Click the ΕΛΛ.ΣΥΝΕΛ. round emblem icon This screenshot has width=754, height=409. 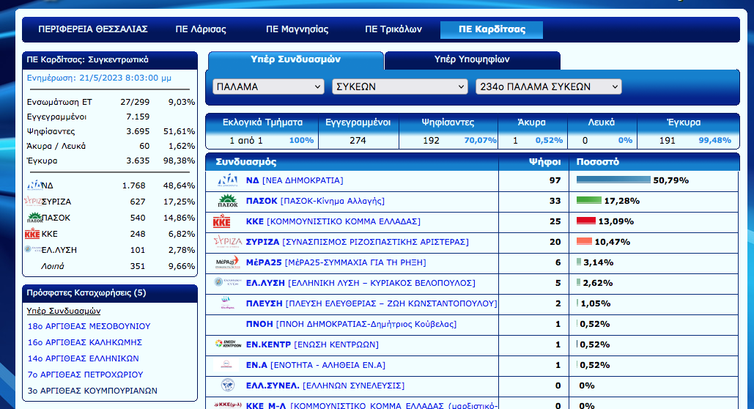click(x=227, y=386)
